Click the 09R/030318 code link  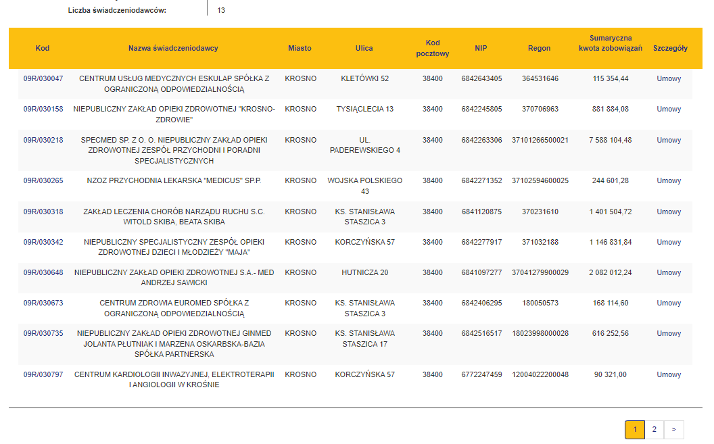43,212
